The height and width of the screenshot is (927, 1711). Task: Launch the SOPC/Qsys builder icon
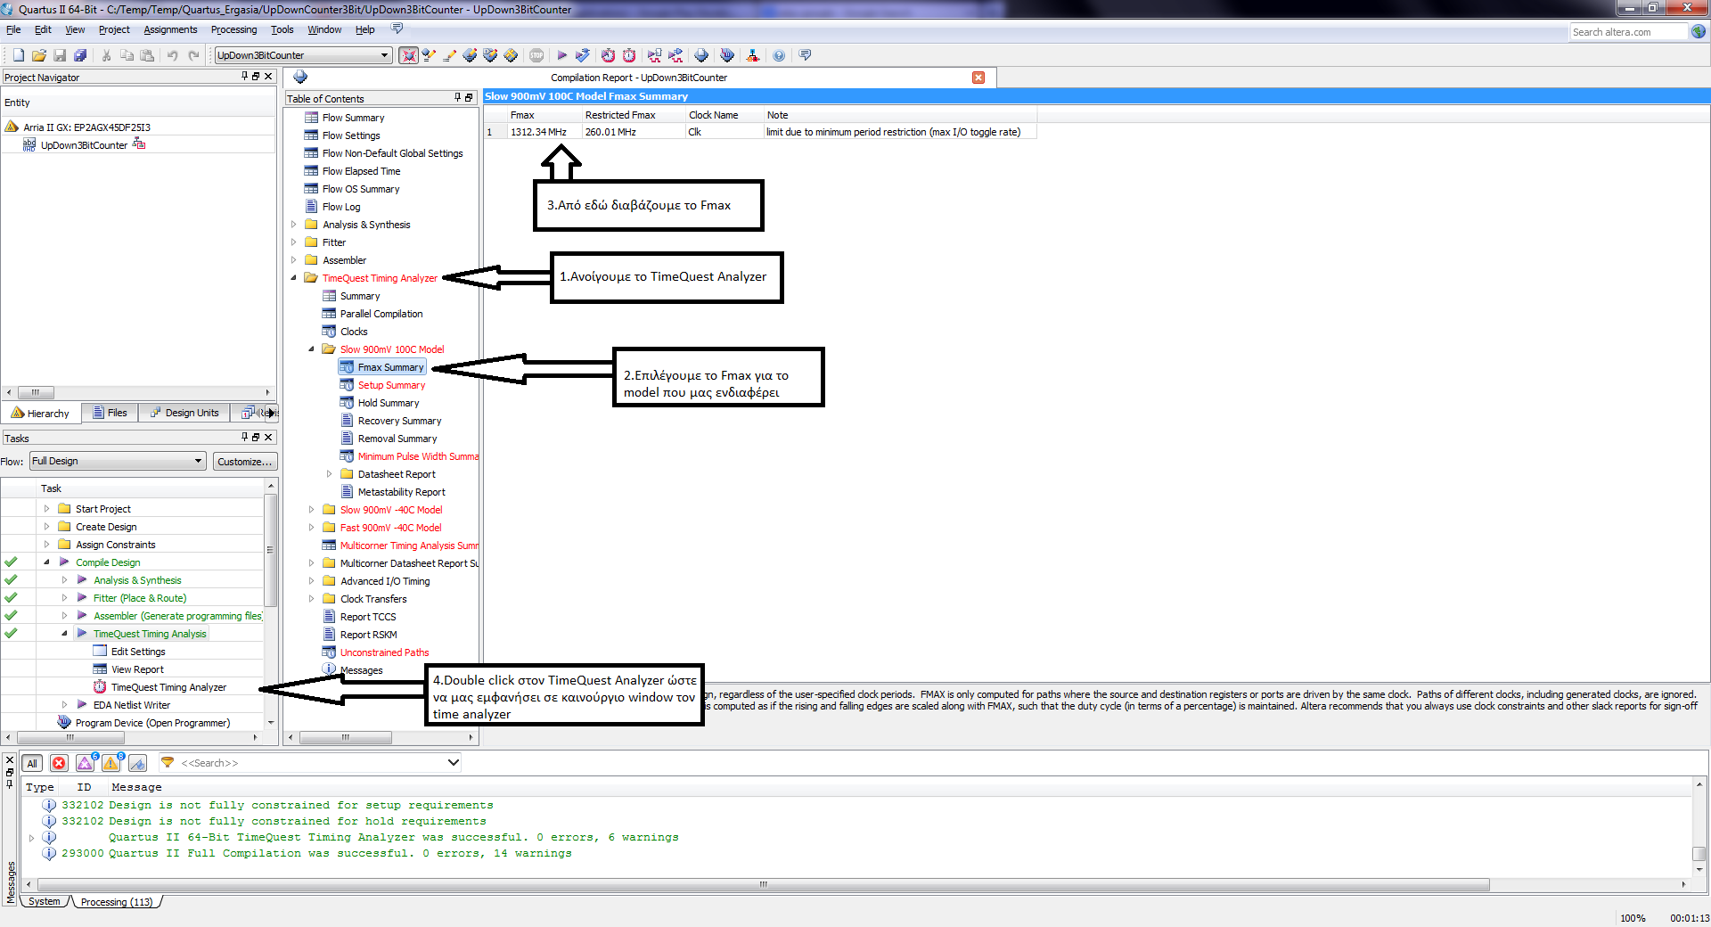click(753, 55)
